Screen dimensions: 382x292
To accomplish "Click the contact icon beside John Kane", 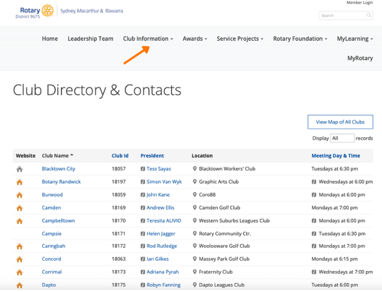I will pos(143,195).
